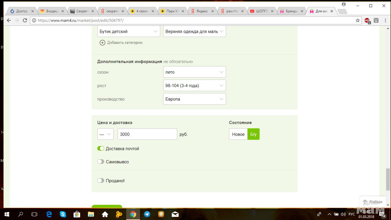Expand the сезон dropdown showing лето
Image resolution: width=391 pixels, height=220 pixels.
[x=194, y=72]
